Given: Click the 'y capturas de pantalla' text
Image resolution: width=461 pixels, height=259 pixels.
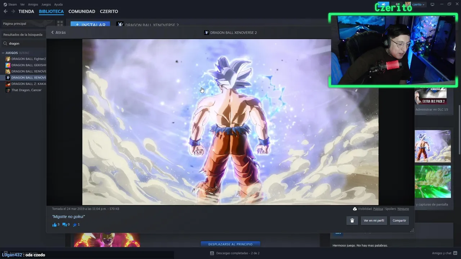Looking at the screenshot, I should click(x=432, y=204).
